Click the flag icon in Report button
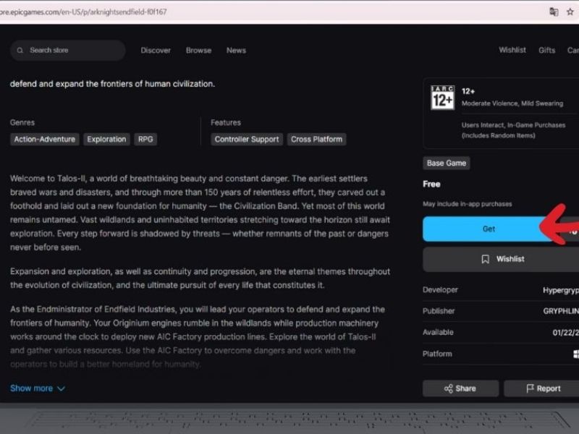The width and height of the screenshot is (579, 434). (529, 388)
